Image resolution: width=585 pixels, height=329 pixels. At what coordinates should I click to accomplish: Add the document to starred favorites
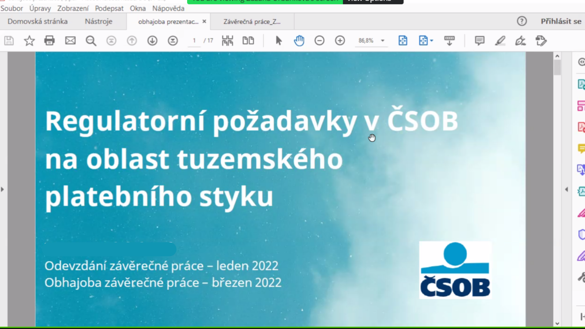(x=29, y=41)
